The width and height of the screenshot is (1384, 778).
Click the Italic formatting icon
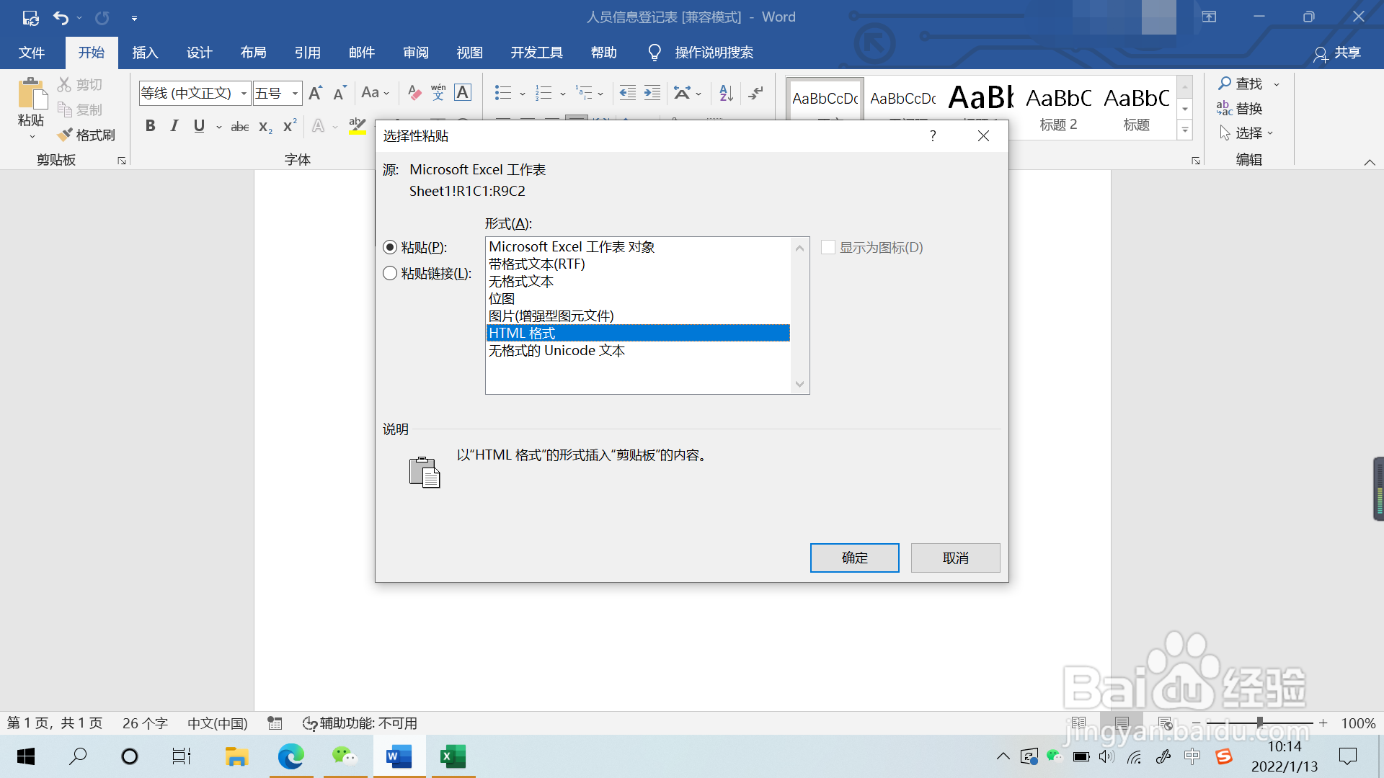174,126
